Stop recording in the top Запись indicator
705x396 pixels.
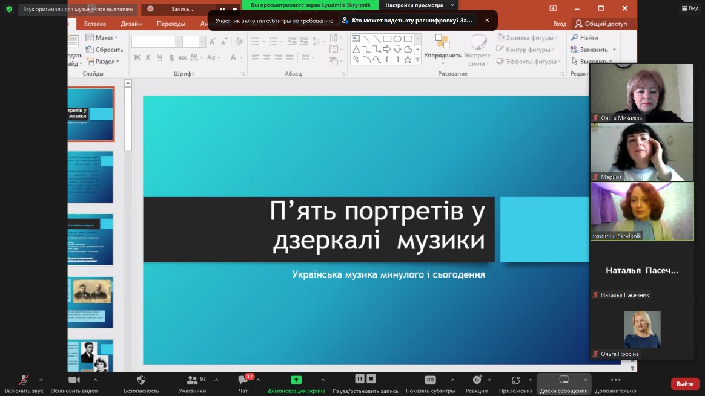pyautogui.click(x=235, y=9)
